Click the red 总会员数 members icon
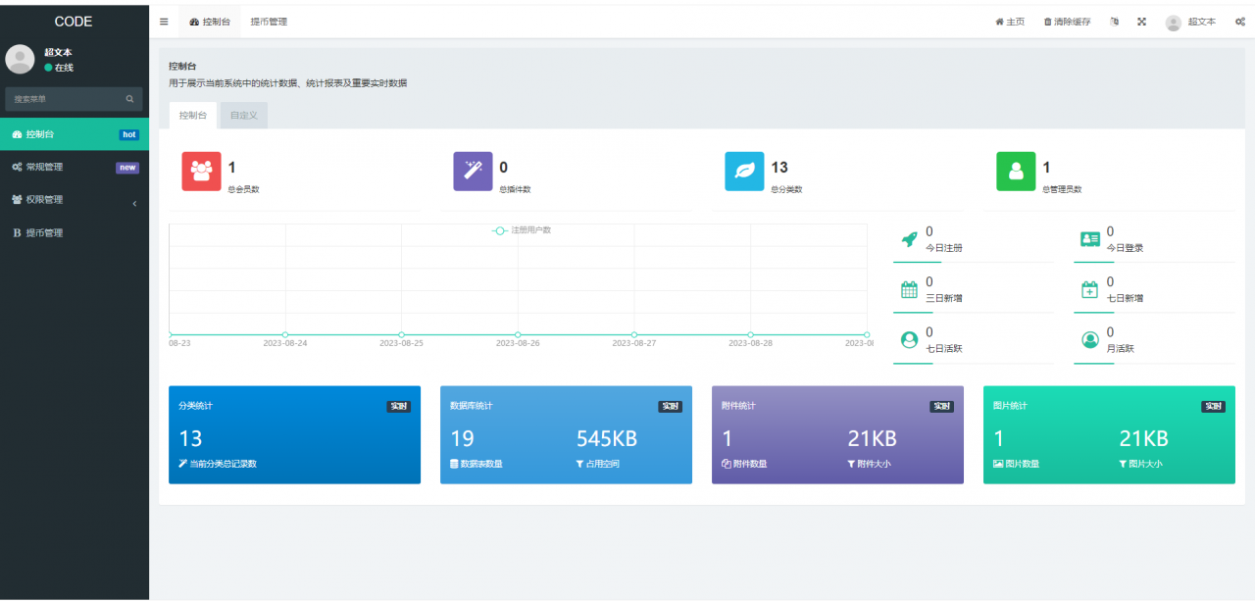The height and width of the screenshot is (601, 1255). pos(201,171)
